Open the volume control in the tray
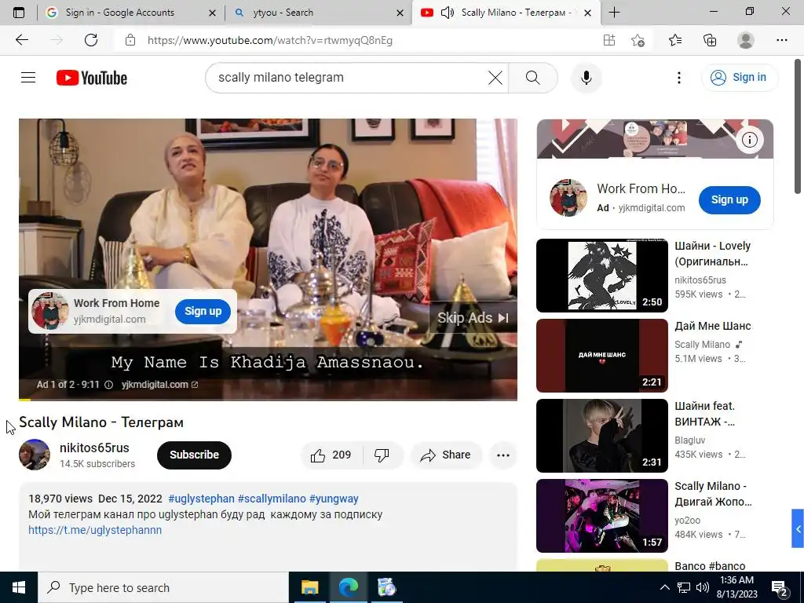 click(703, 587)
